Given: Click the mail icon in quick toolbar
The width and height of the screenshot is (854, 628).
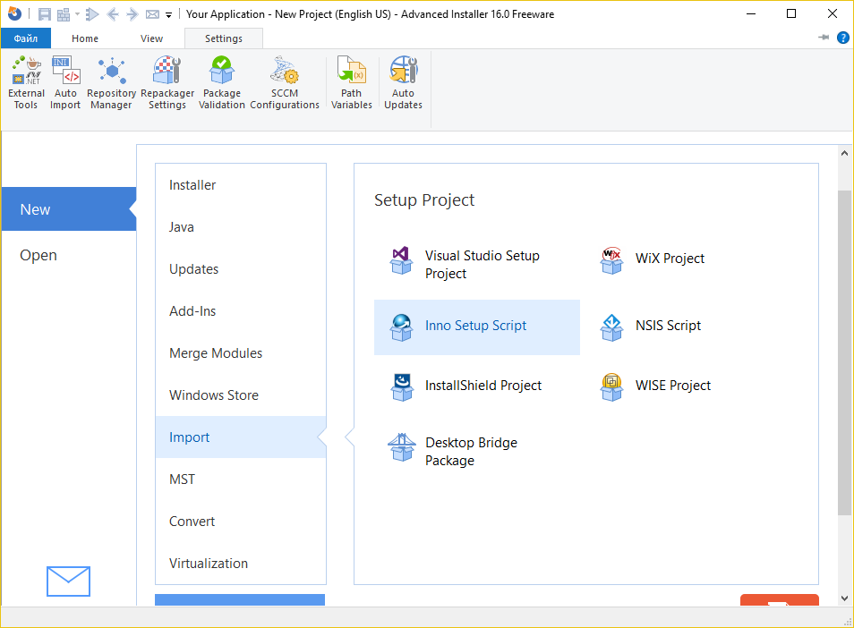Looking at the screenshot, I should [x=152, y=14].
